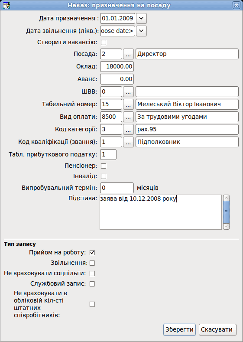Open the lookup browser for ШВВ
The image size is (243, 342).
[128, 92]
